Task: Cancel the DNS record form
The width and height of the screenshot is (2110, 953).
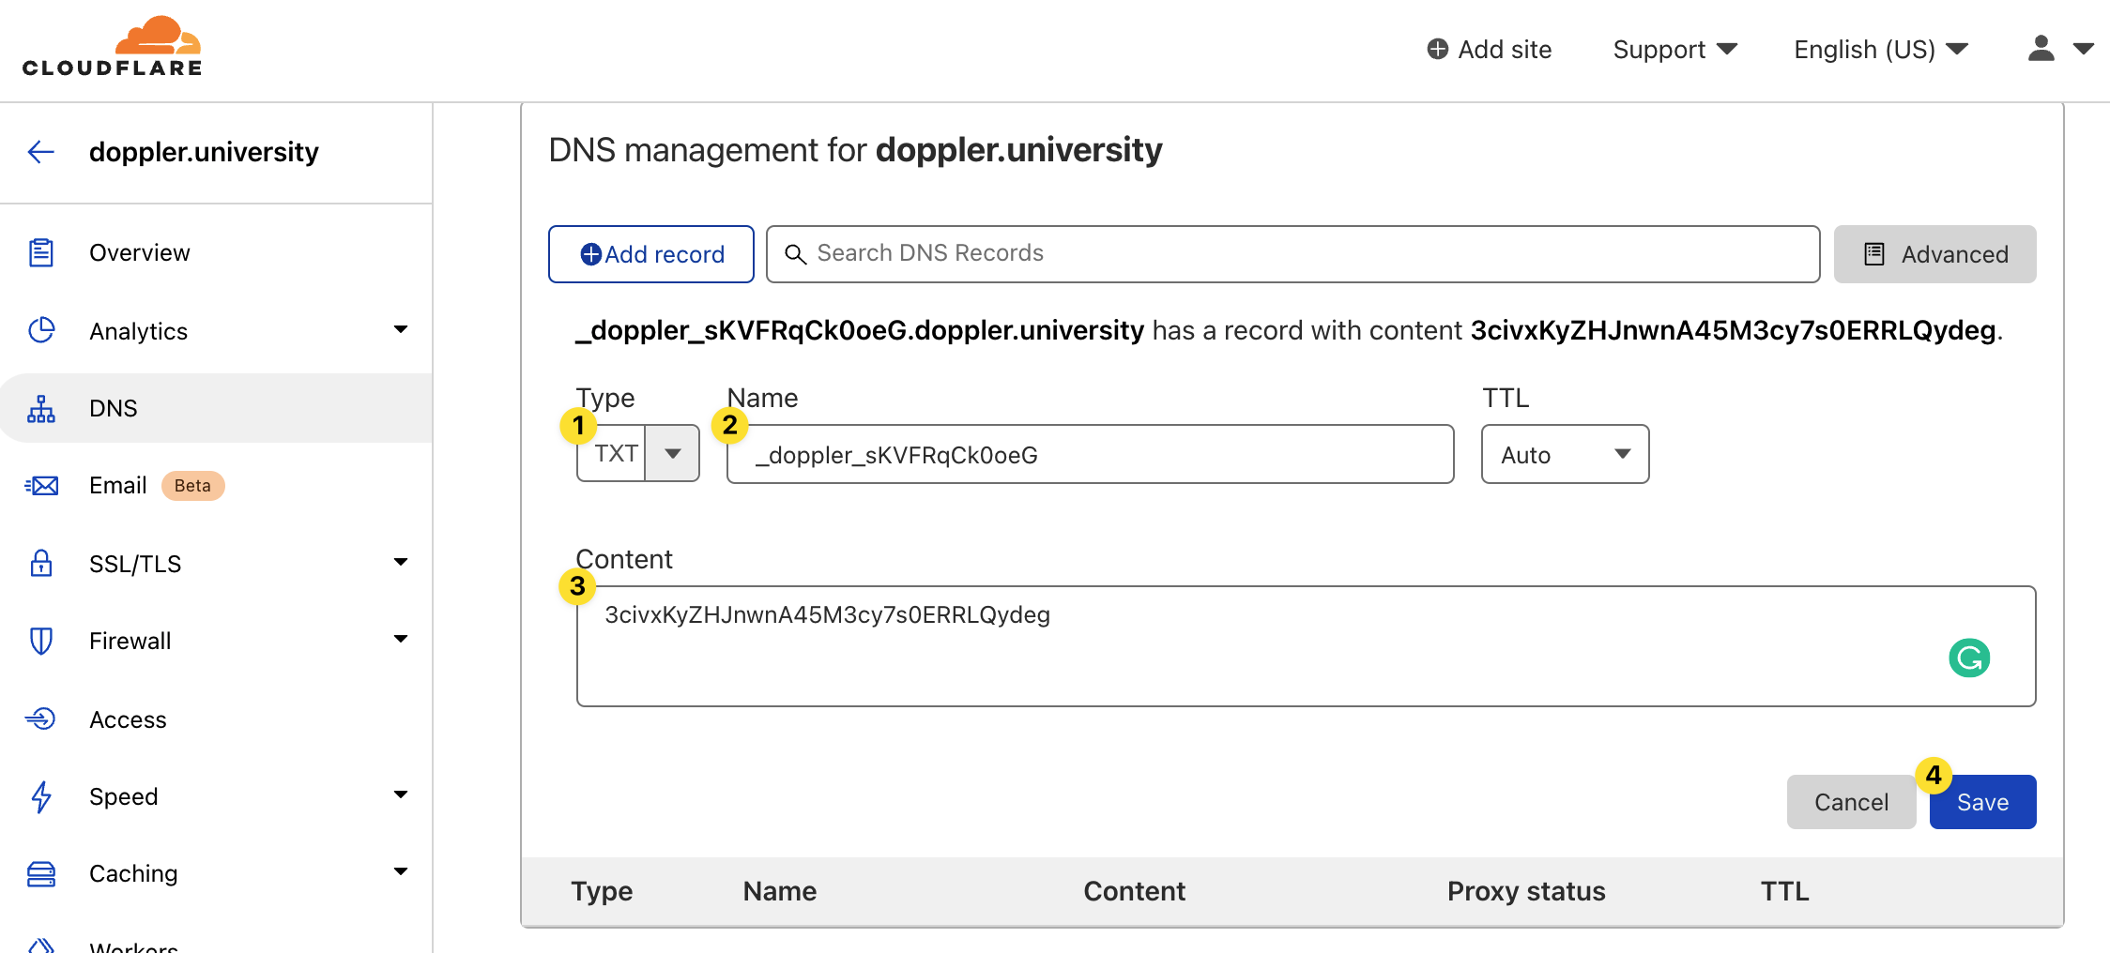Action: pyautogui.click(x=1851, y=802)
